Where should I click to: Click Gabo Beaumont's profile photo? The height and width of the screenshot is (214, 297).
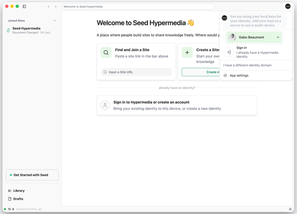[232, 37]
